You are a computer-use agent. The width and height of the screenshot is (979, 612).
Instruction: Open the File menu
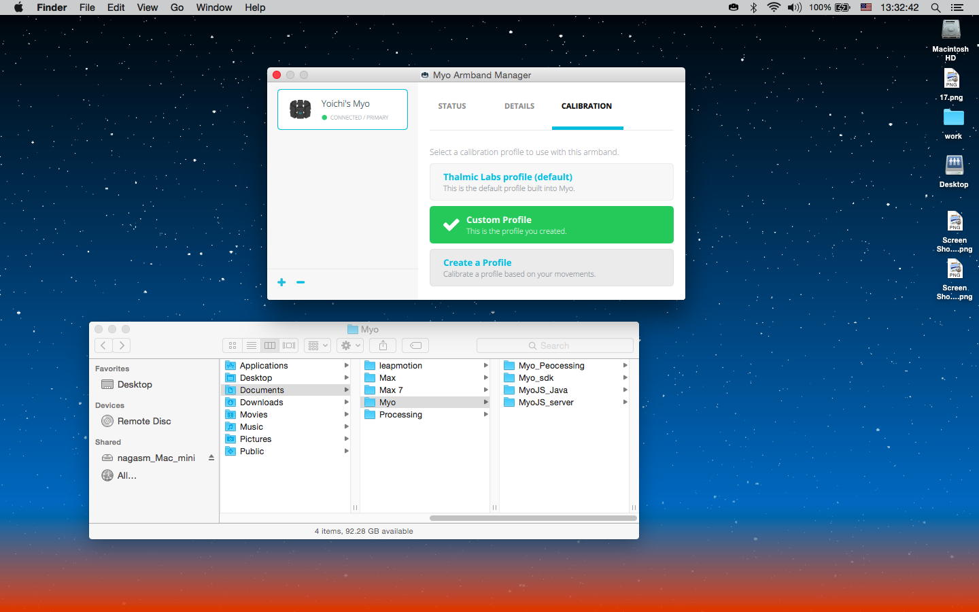87,7
